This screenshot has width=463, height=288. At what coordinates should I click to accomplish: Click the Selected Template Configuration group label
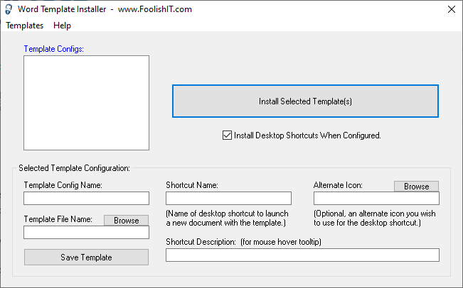[x=74, y=168]
